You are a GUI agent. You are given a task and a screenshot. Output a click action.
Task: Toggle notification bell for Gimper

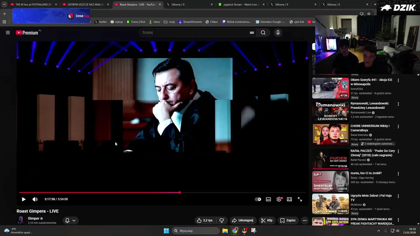[67, 220]
